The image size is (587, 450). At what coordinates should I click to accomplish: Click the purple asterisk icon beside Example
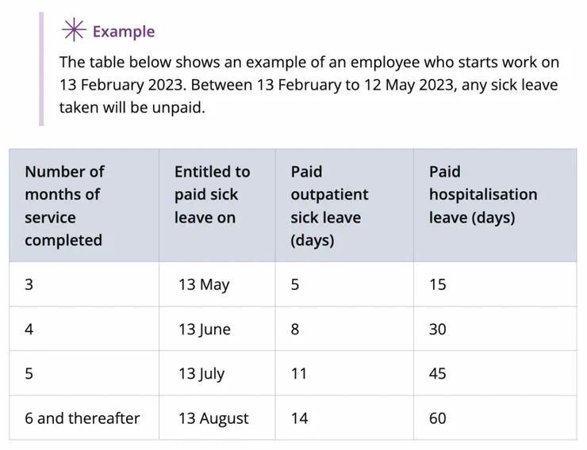tap(75, 31)
